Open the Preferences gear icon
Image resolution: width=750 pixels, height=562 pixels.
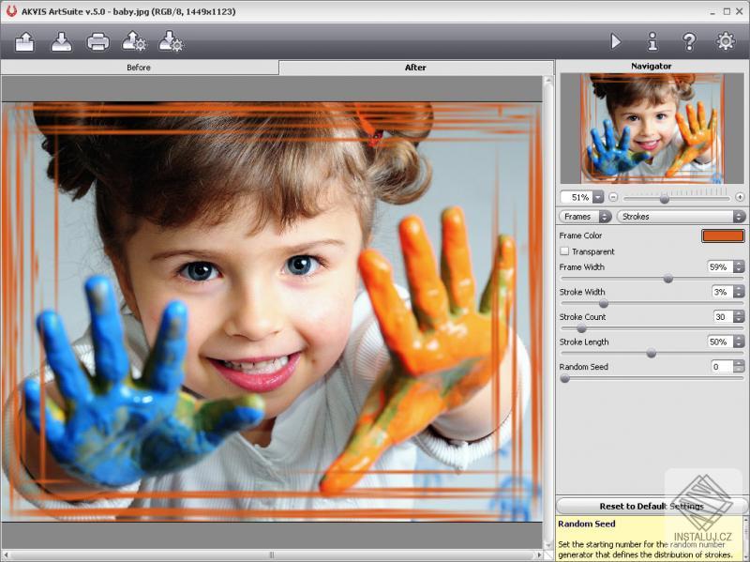coord(726,41)
